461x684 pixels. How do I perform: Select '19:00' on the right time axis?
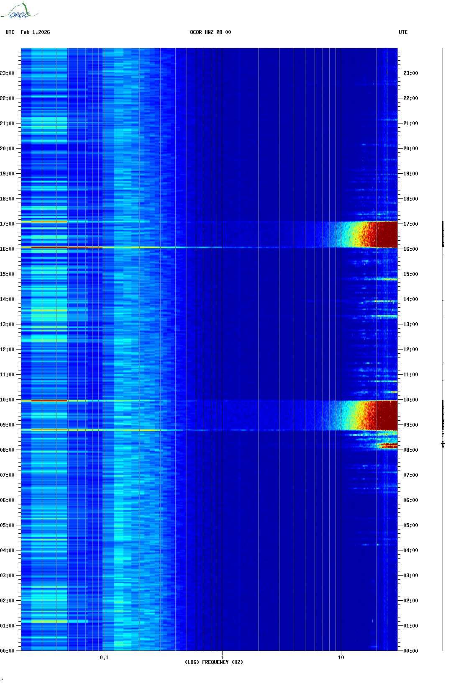click(411, 174)
